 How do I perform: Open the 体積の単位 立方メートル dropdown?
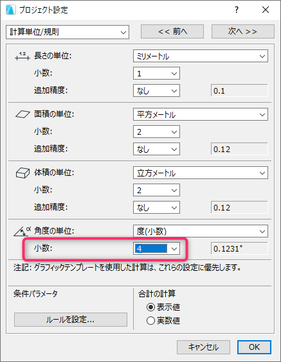pos(201,173)
